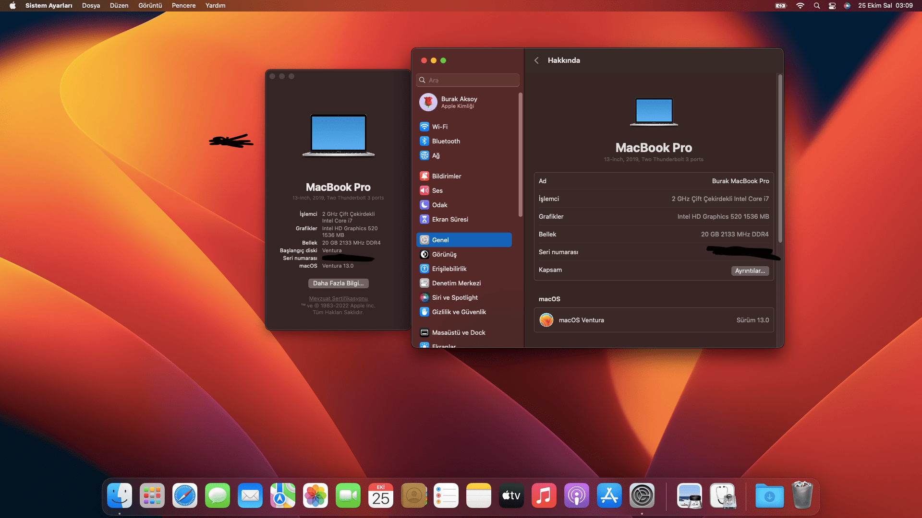Click the Siri icon in menu bar
Viewport: 922px width, 518px height.
coord(847,6)
